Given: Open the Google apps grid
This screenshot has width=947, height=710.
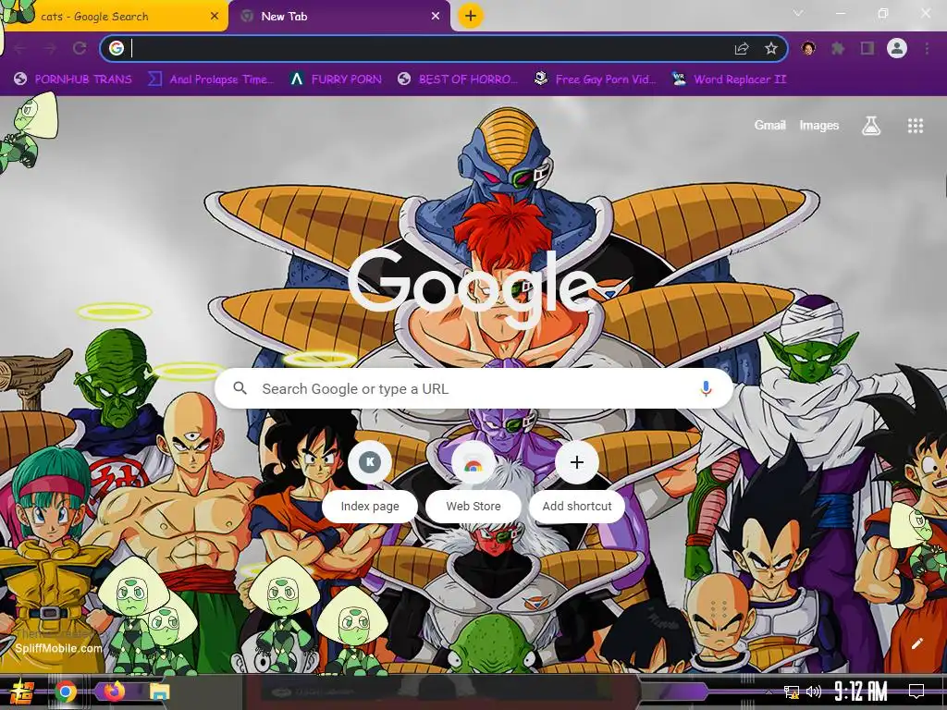Looking at the screenshot, I should click(916, 126).
